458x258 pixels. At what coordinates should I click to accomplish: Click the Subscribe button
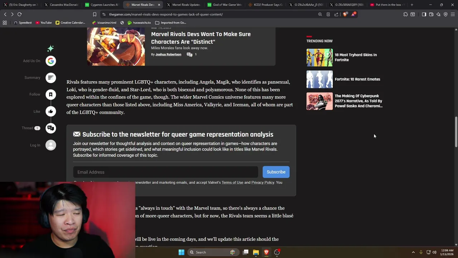coord(276,172)
